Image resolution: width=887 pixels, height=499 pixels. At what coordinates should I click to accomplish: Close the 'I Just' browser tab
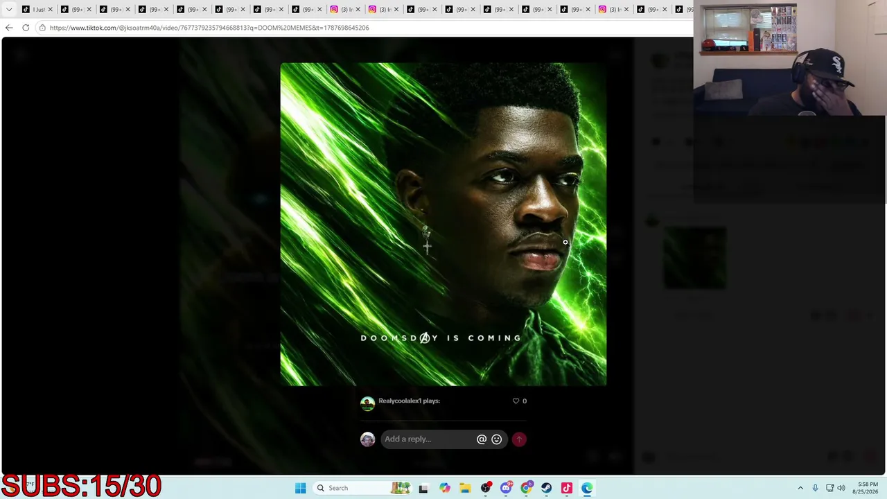click(50, 9)
